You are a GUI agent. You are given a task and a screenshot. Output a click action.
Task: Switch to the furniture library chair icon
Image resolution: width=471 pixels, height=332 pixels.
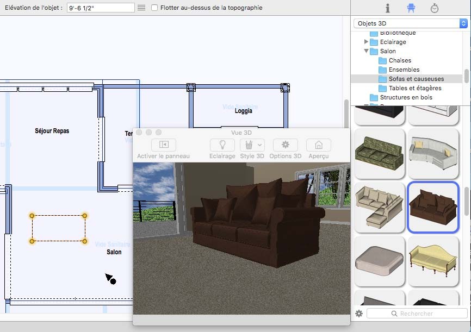click(411, 8)
